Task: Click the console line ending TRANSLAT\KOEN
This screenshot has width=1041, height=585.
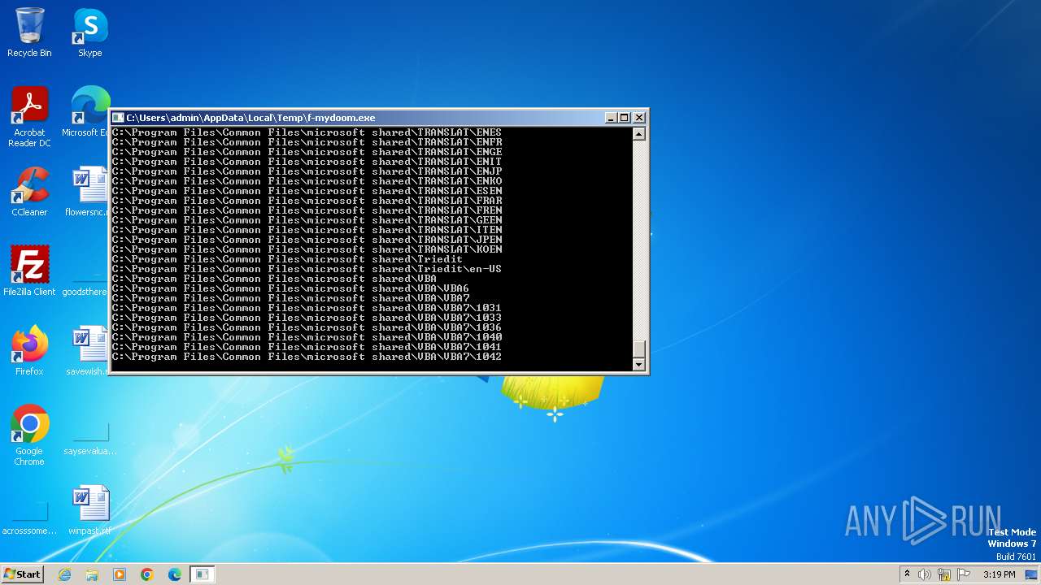Action: (x=307, y=249)
